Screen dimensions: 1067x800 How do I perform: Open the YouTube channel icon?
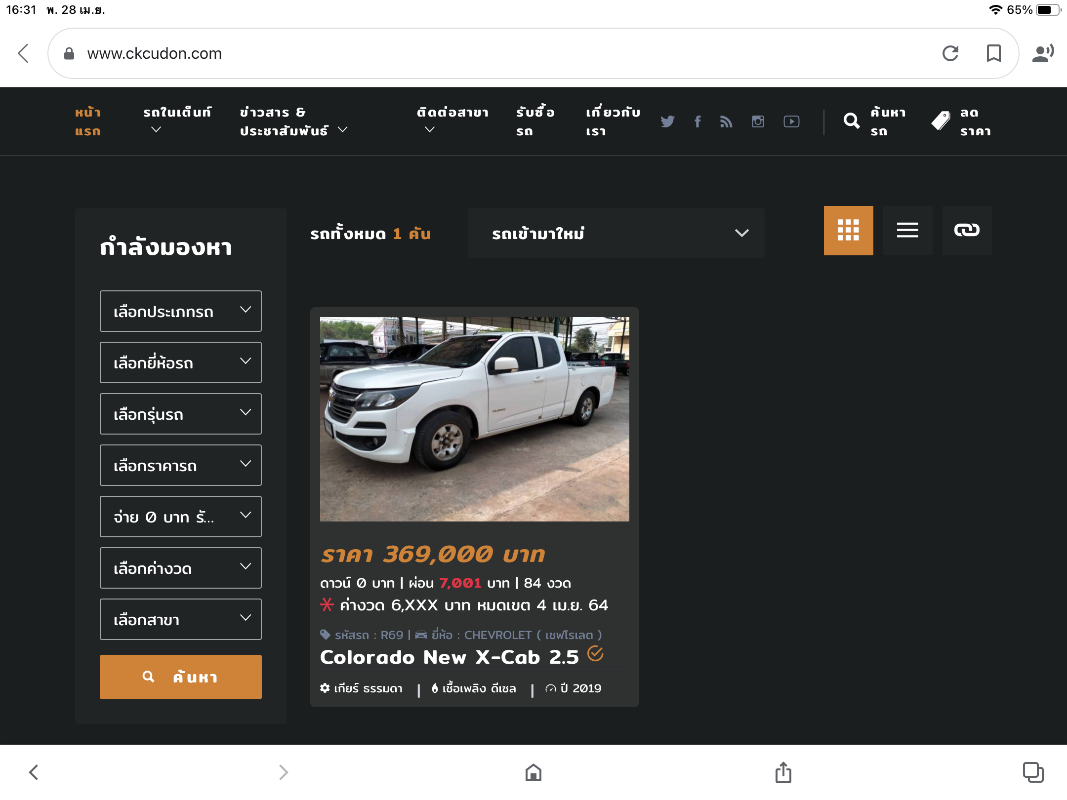click(791, 121)
